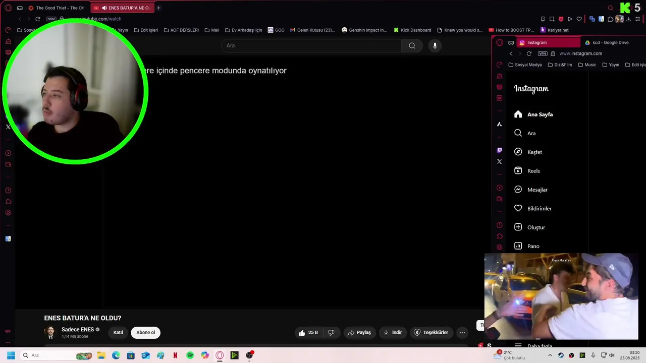The width and height of the screenshot is (646, 363).
Task: Show hidden tray icons chevron
Action: click(550, 355)
